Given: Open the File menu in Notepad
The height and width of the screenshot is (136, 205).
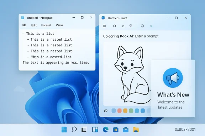Looking at the screenshot, I should tap(24, 25).
